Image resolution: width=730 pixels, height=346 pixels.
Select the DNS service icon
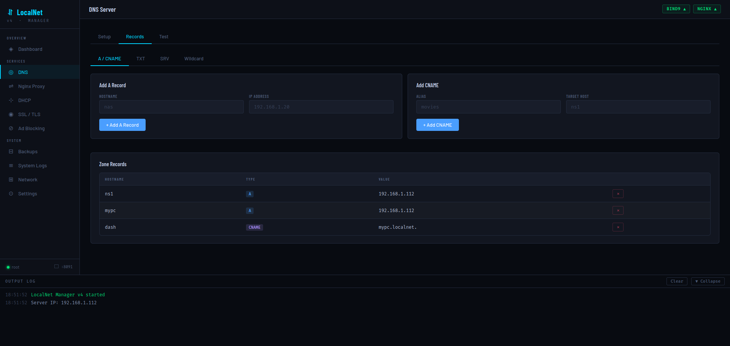[x=11, y=72]
